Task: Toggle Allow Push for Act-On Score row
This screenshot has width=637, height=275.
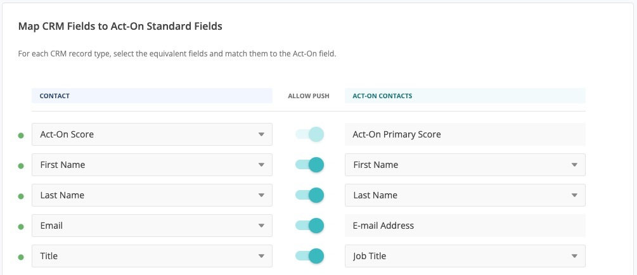Action: coord(309,134)
